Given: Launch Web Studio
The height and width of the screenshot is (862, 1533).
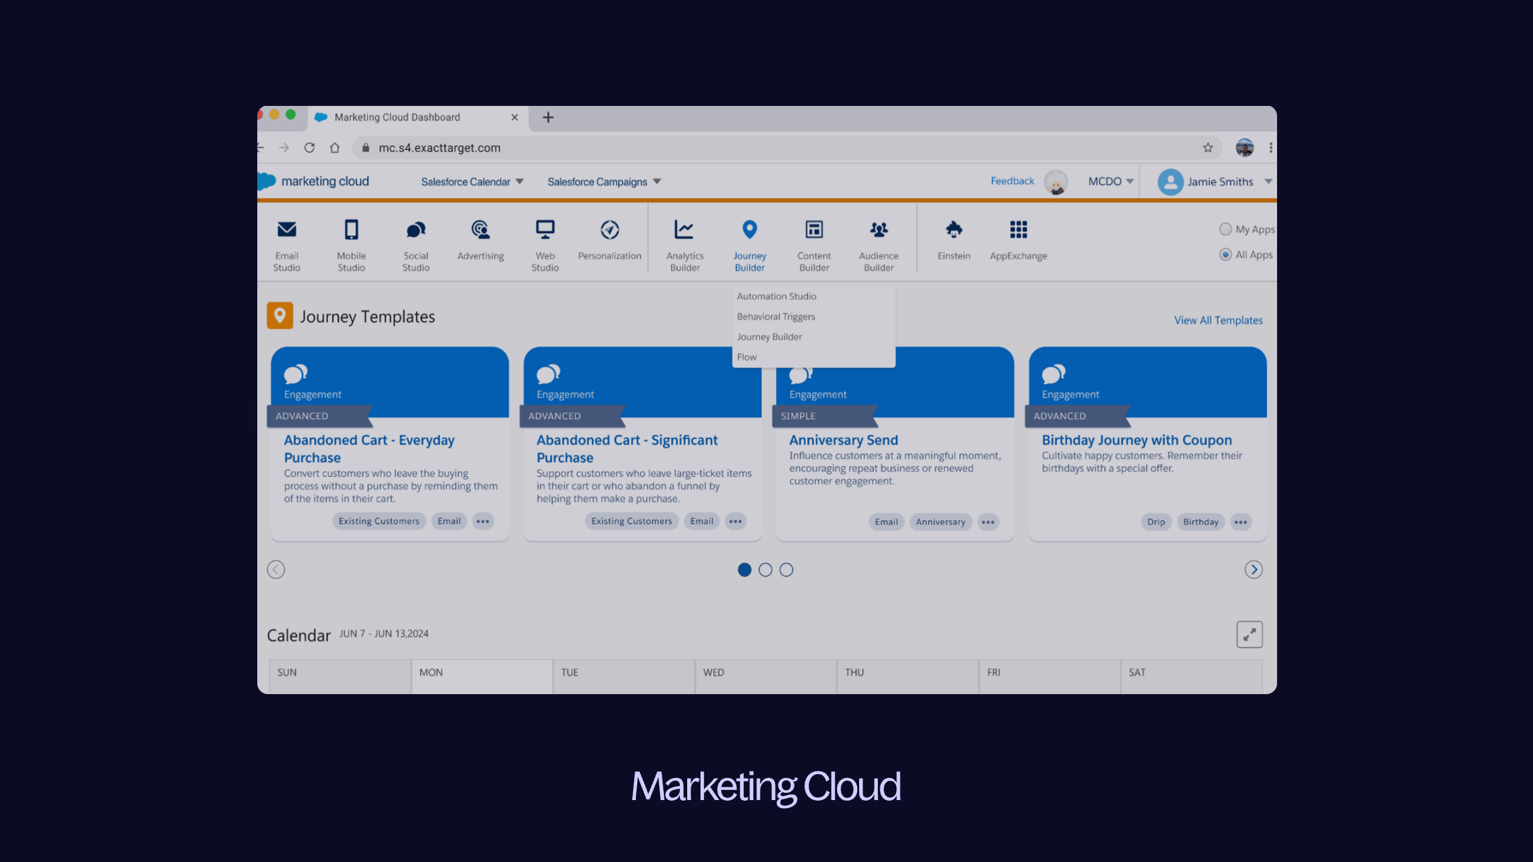Looking at the screenshot, I should (x=545, y=244).
